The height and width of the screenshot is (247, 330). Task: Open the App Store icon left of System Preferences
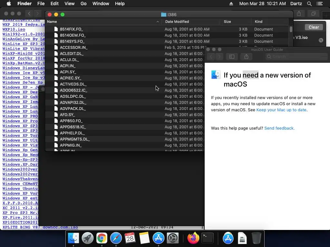coord(159,238)
